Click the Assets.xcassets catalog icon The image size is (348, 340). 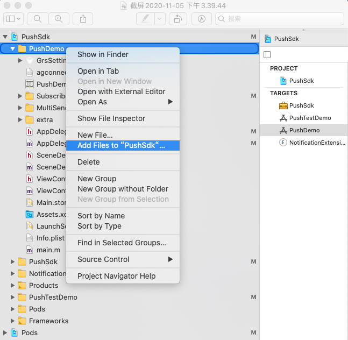(x=30, y=215)
